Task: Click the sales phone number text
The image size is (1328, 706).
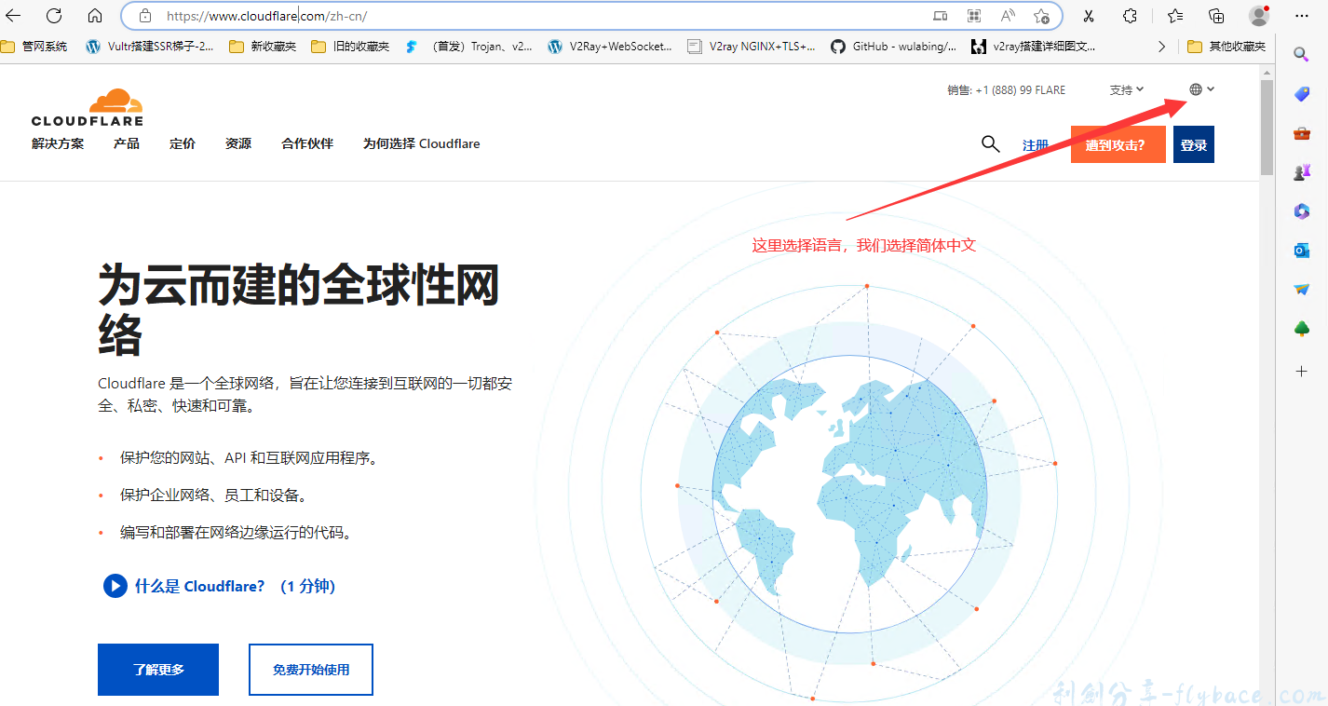Action: pyautogui.click(x=1007, y=90)
